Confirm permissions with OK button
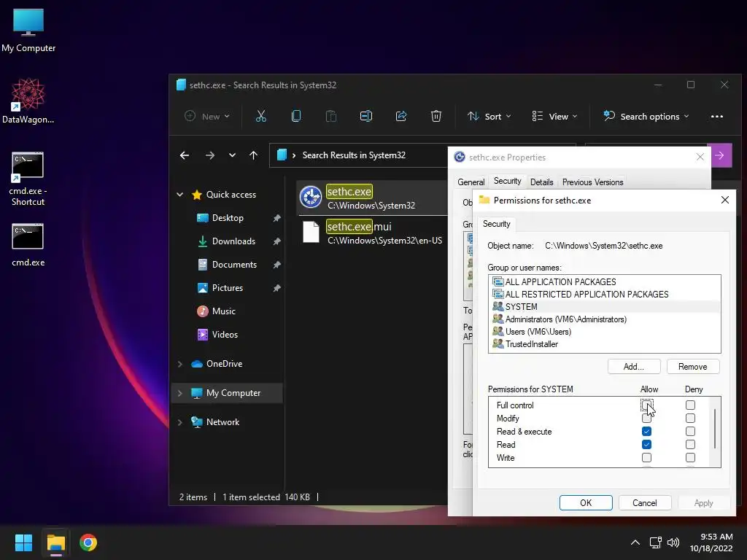 586,503
